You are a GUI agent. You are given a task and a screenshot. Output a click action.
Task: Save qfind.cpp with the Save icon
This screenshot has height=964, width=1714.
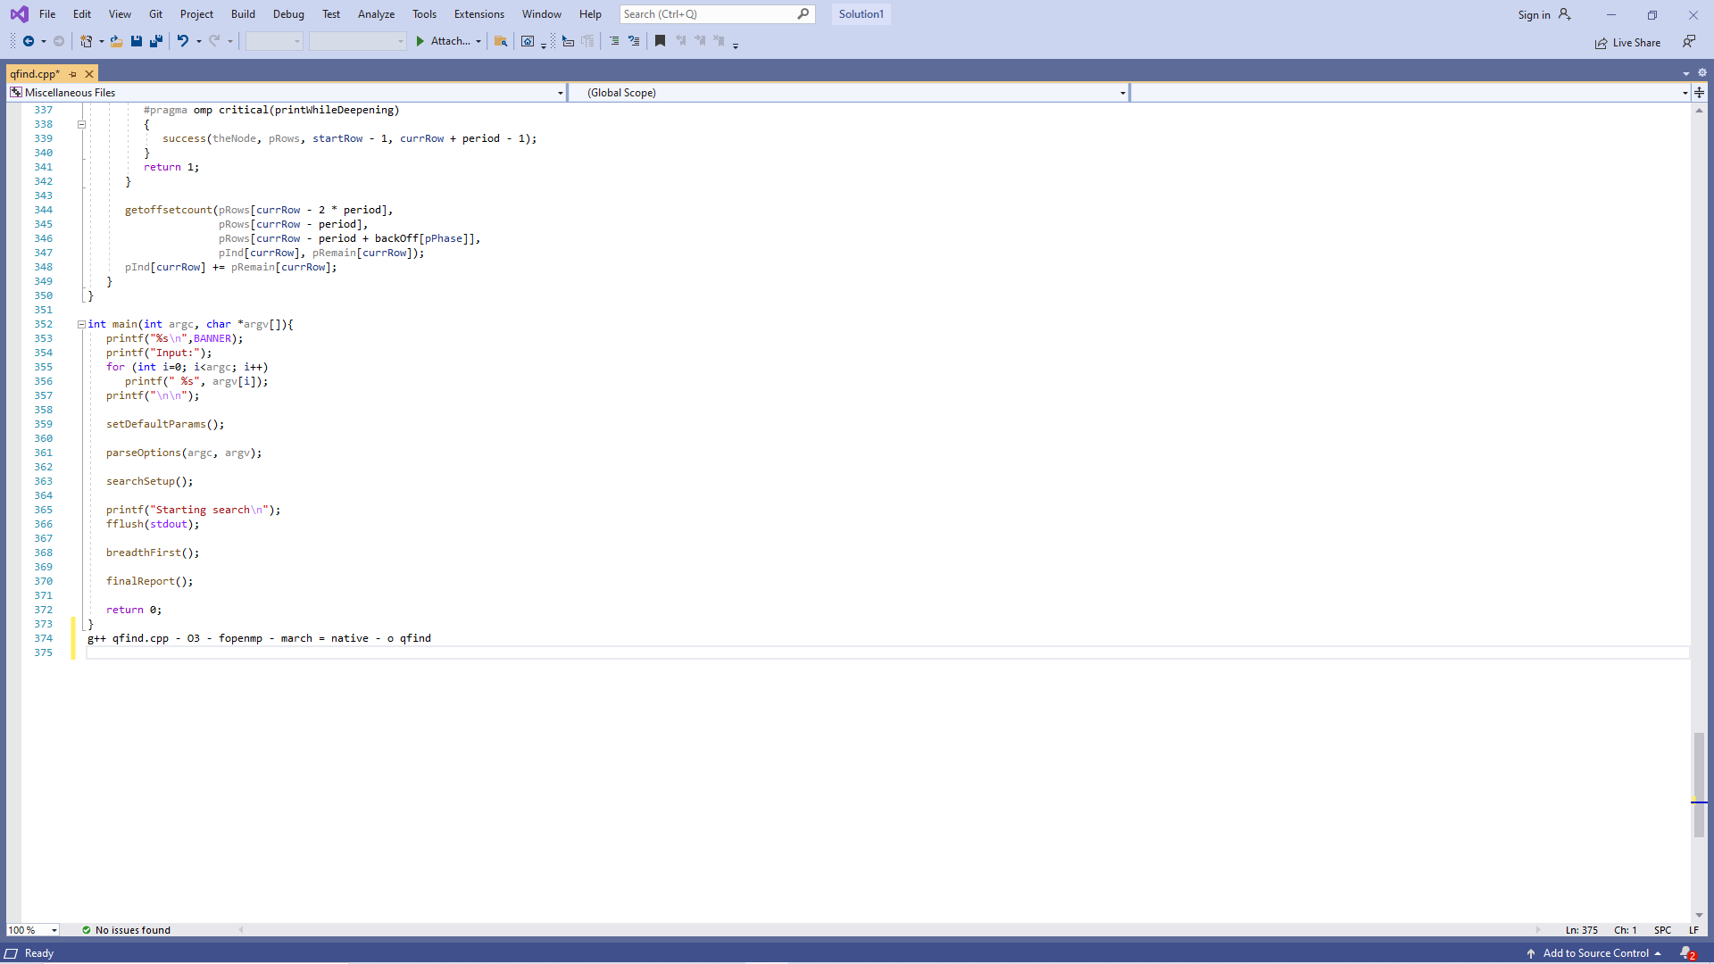137,41
